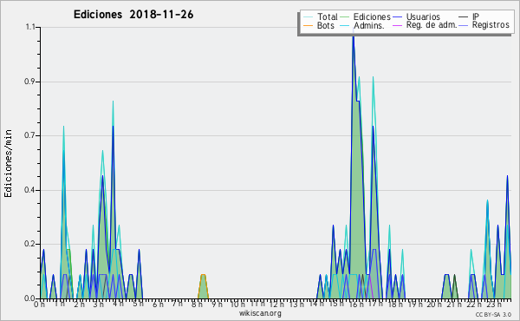This screenshot has width=520, height=321.
Task: Click the '1.1' y-axis value
Action: (30, 27)
